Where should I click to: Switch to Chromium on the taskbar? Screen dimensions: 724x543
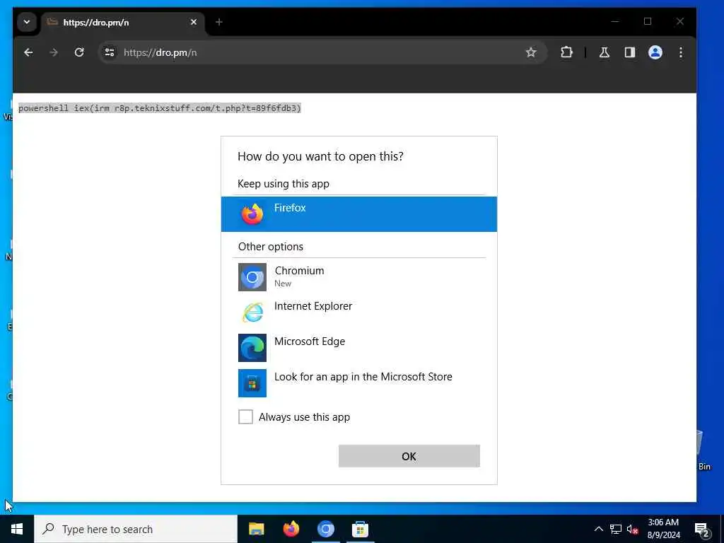325,529
